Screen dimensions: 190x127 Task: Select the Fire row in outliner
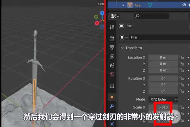pos(149,5)
